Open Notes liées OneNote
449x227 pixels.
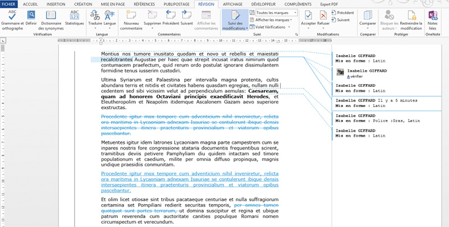click(432, 18)
